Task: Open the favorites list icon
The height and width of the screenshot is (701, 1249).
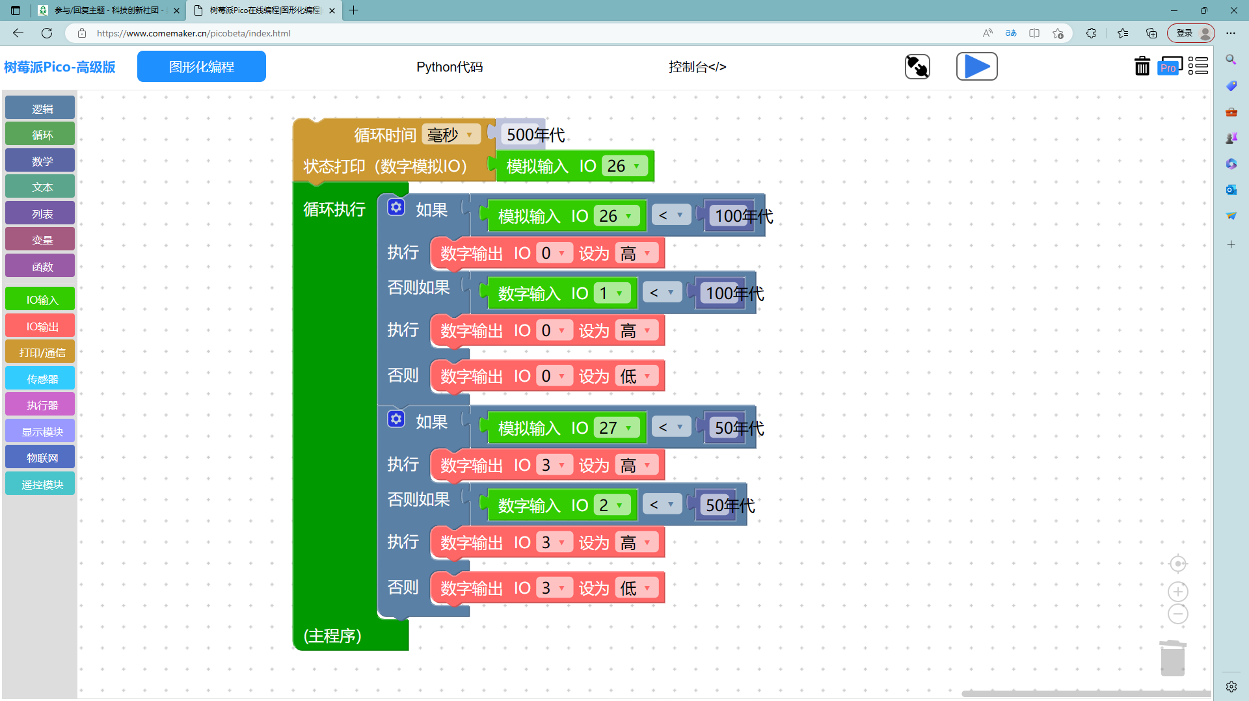Action: (1123, 33)
